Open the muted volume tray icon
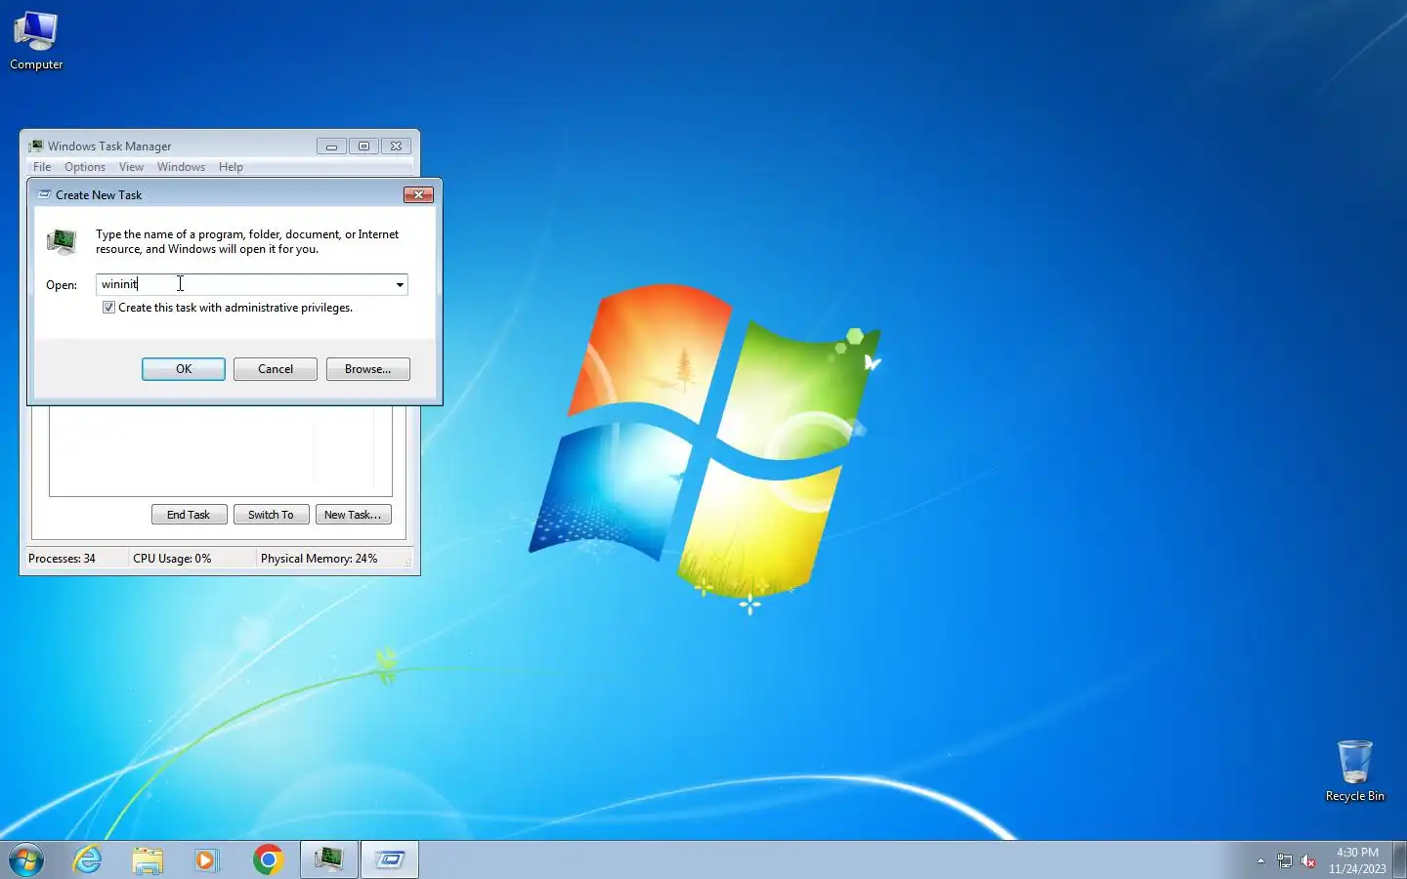Screen dimensions: 1407x879 (1308, 860)
